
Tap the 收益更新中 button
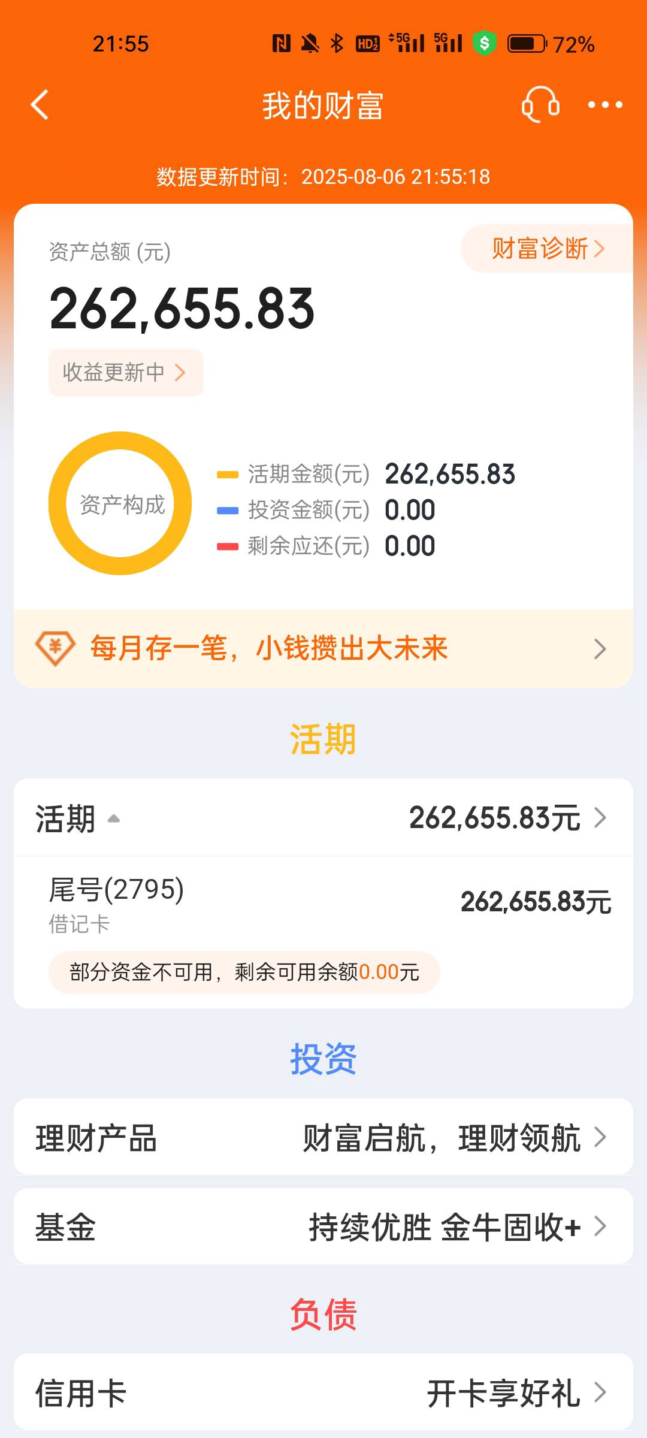point(126,372)
